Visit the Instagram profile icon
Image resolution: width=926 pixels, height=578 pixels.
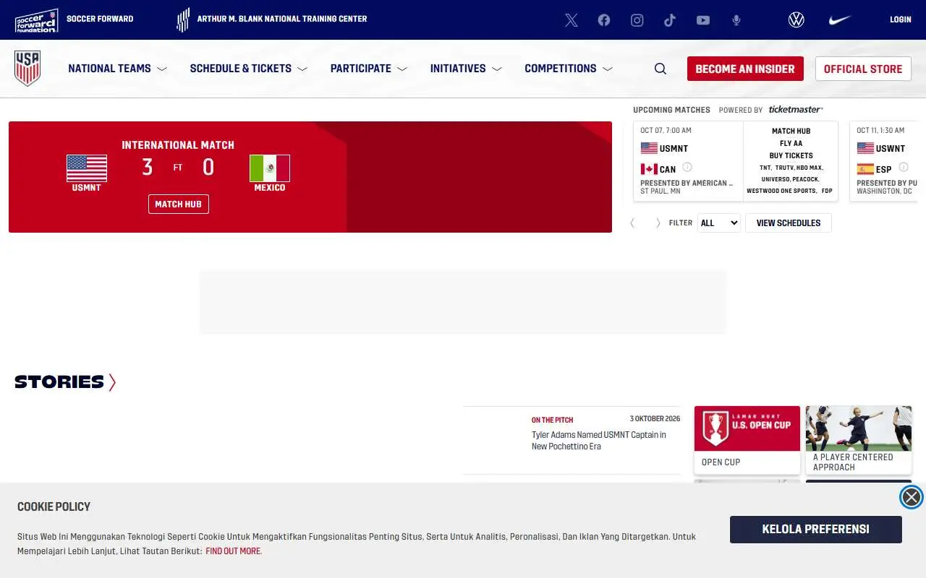(637, 20)
